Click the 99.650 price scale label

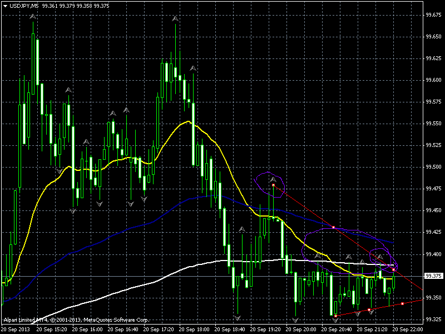[x=434, y=37]
